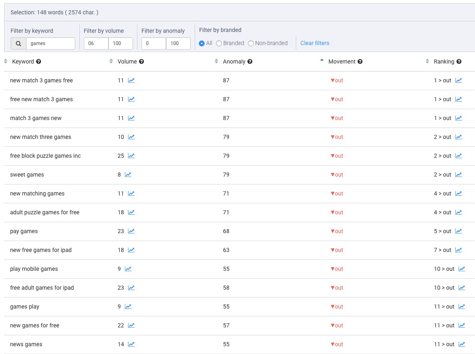This screenshot has height=354, width=475.
Task: Choose Non-branded radio filter
Action: coord(251,43)
